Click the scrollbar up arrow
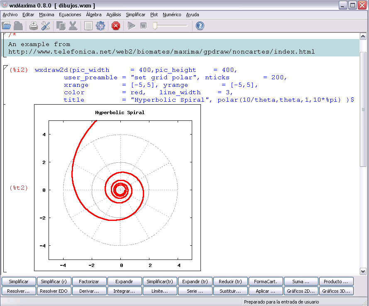369x306 pixels. (363, 36)
